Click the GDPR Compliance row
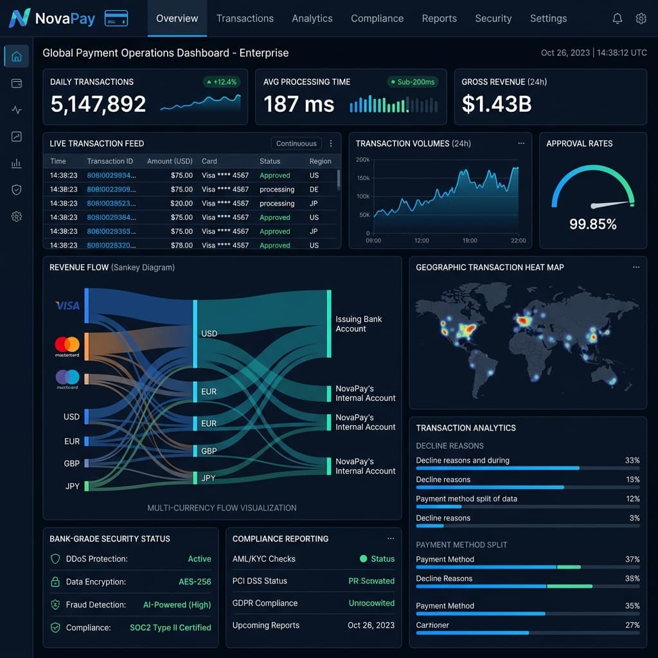This screenshot has width=658, height=658. (x=314, y=603)
